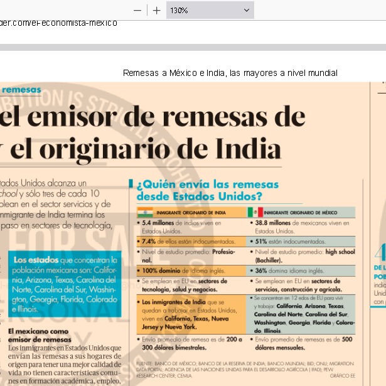Click the zoom out minus button
The height and width of the screenshot is (386, 386).
[137, 11]
